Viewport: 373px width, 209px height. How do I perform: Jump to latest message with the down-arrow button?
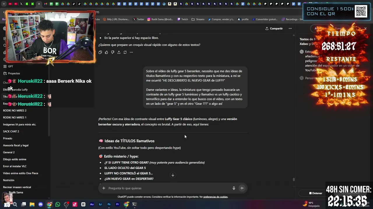coord(173,175)
